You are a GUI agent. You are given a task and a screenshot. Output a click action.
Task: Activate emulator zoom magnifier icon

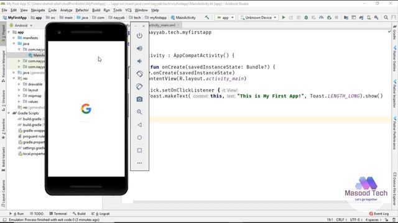(139, 111)
